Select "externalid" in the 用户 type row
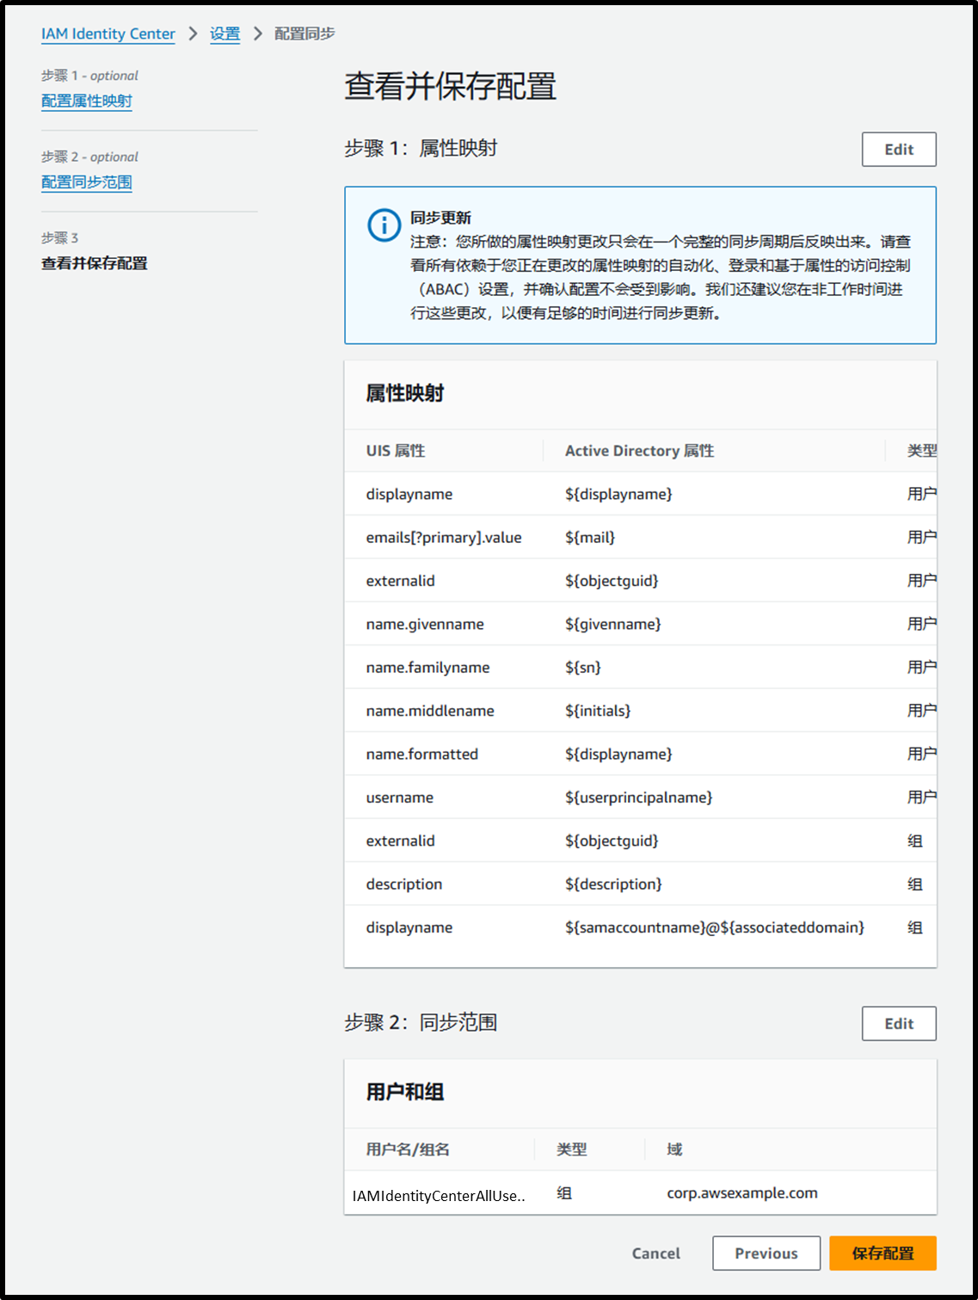The width and height of the screenshot is (978, 1300). click(x=401, y=581)
